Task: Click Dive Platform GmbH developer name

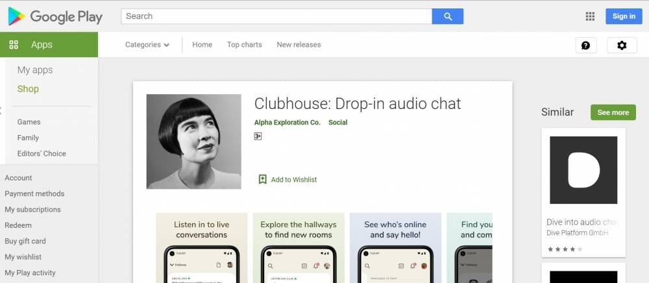Action: [578, 233]
